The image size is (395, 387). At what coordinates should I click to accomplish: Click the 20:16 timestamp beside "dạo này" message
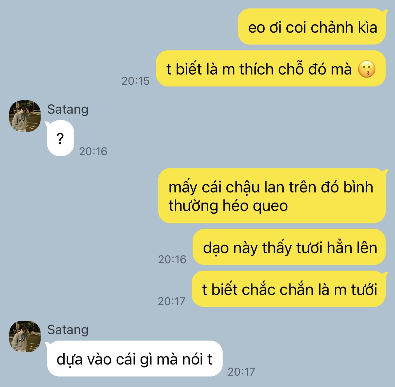pyautogui.click(x=172, y=260)
